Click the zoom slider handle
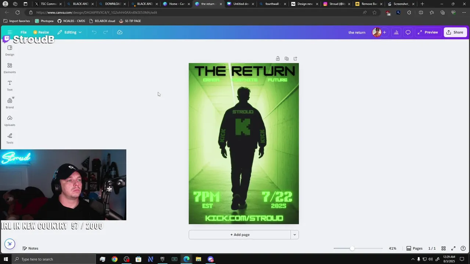 [x=352, y=248]
